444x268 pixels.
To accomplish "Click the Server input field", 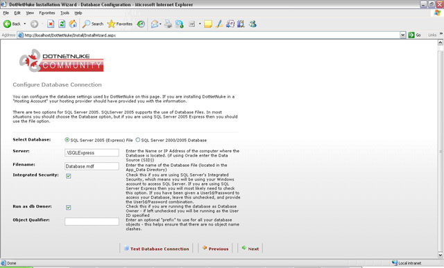I will click(x=92, y=152).
